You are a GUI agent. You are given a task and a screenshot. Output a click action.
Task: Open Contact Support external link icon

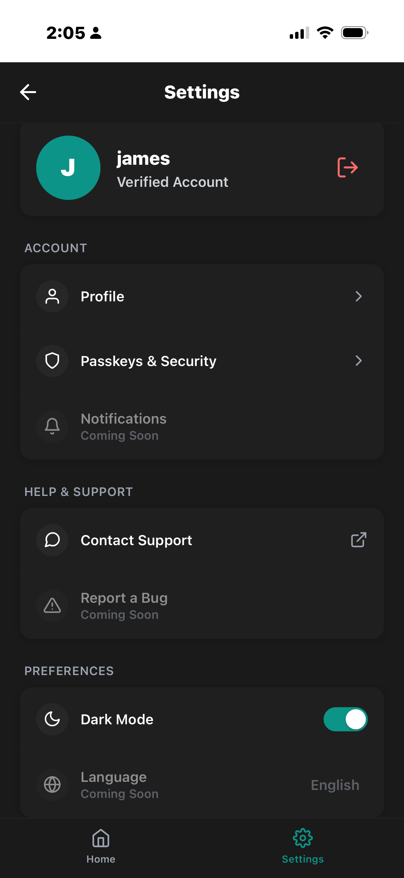pyautogui.click(x=358, y=540)
